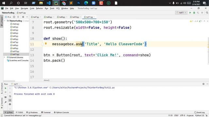Screen dimensions: 209x117
Task: Toggle the Project side tool window
Action: 2,21
